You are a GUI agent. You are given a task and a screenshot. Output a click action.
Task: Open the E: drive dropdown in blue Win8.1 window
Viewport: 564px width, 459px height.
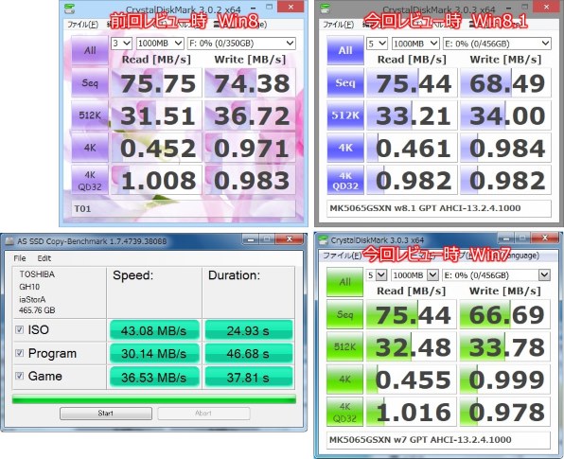[x=497, y=44]
